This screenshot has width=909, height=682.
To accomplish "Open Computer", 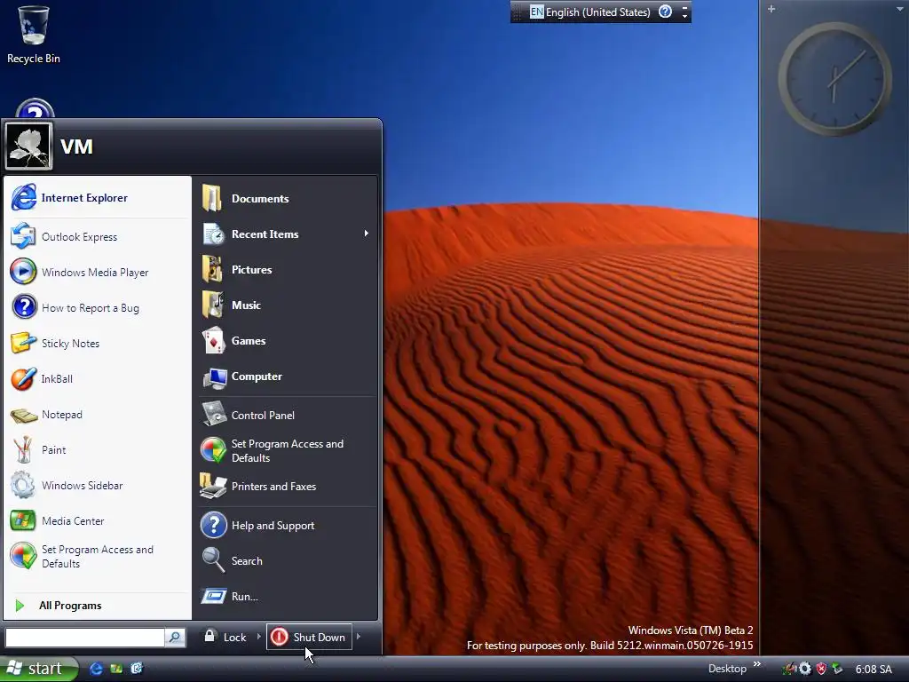I will 286,377.
